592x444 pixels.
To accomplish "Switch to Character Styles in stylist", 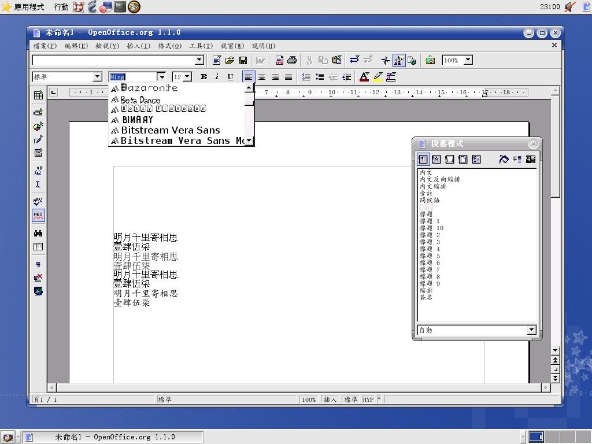I will click(436, 160).
